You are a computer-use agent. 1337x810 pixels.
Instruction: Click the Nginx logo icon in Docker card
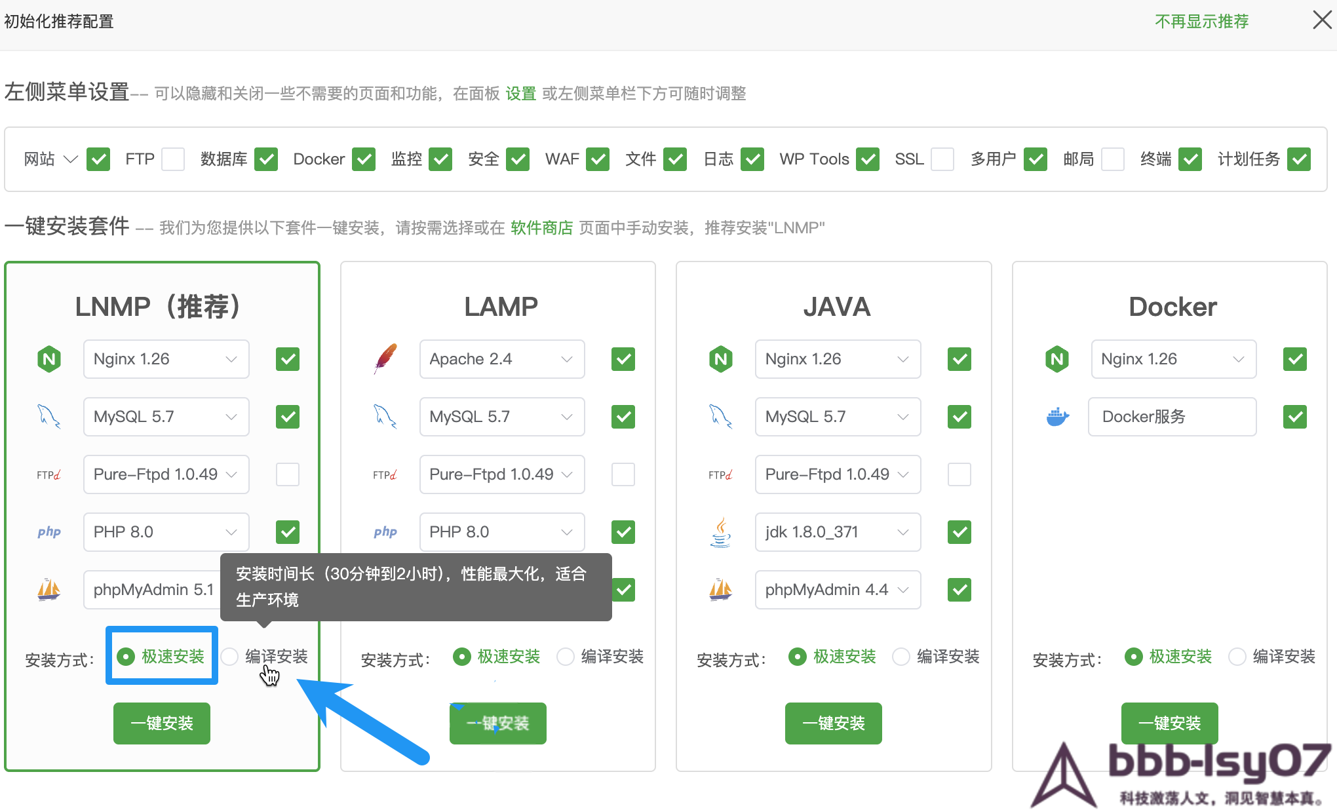point(1057,359)
